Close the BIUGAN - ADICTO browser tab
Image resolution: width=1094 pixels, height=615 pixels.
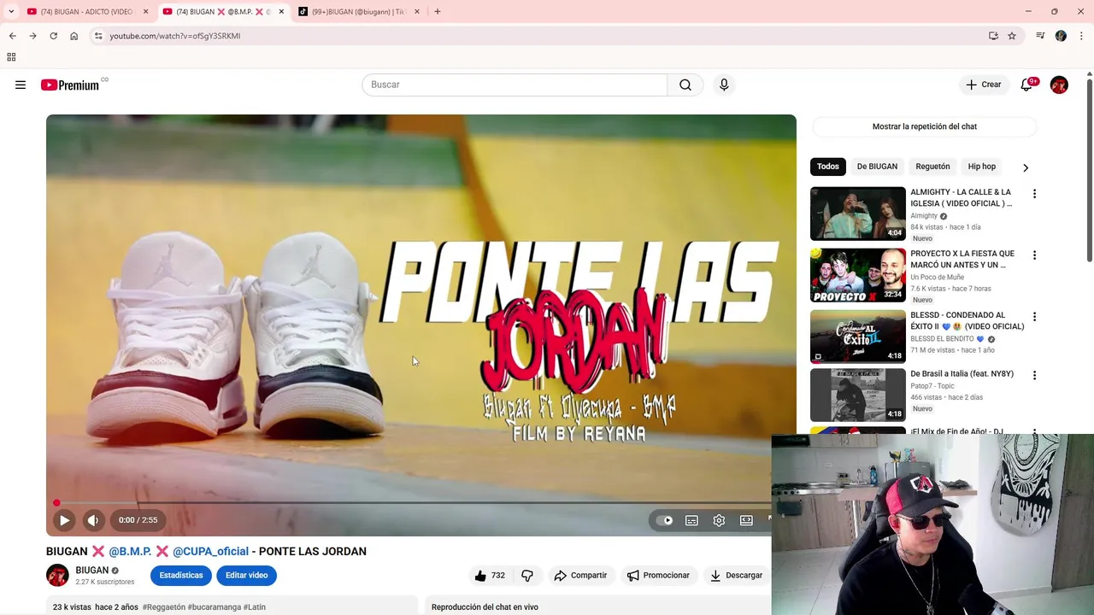click(x=145, y=12)
